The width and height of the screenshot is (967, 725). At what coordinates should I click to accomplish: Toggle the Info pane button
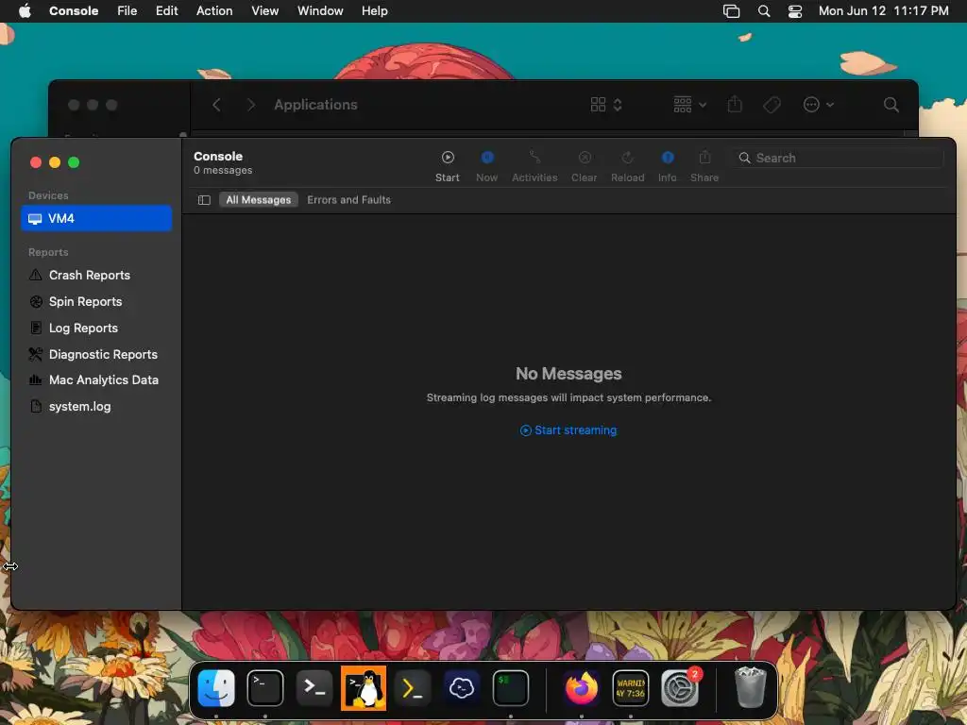[x=668, y=166]
